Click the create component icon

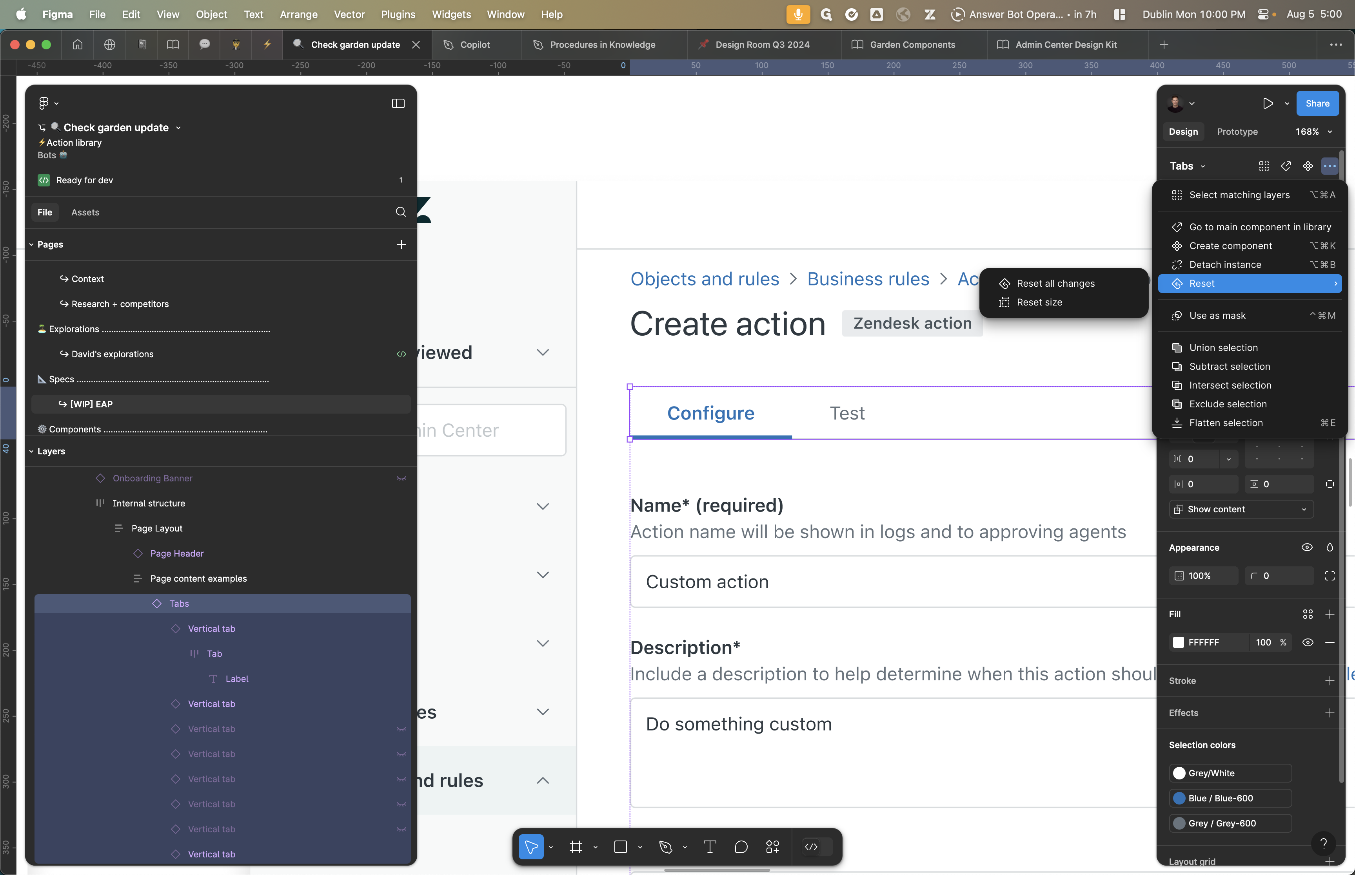click(1308, 166)
